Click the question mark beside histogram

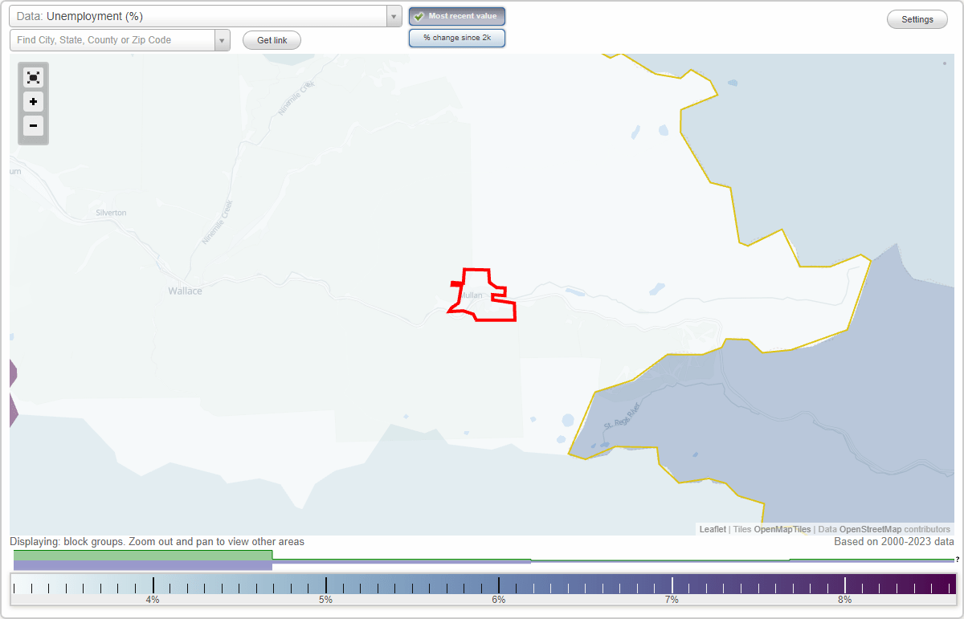(x=958, y=560)
